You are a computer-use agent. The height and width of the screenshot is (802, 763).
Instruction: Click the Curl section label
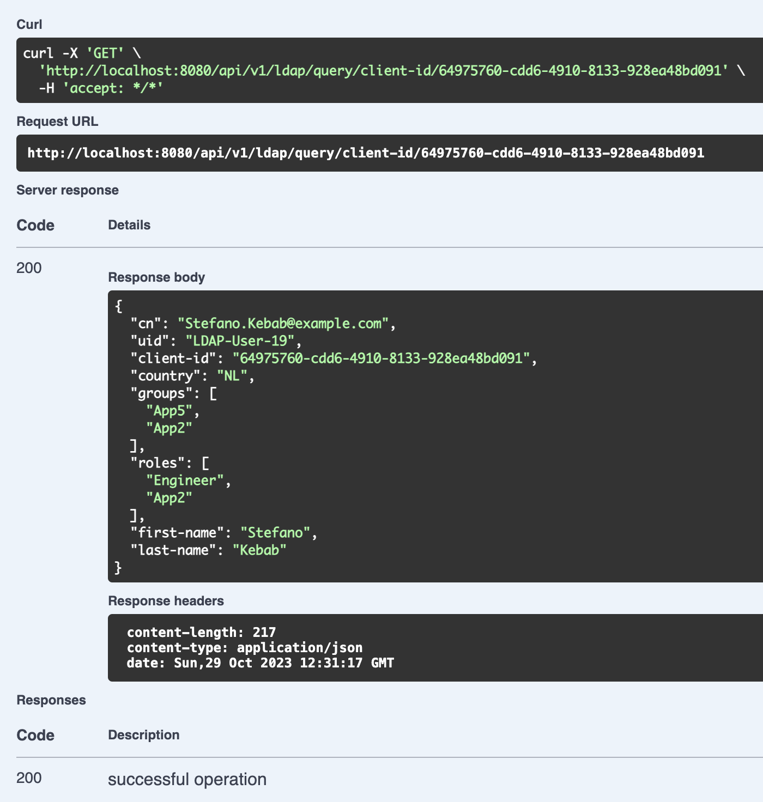click(28, 24)
